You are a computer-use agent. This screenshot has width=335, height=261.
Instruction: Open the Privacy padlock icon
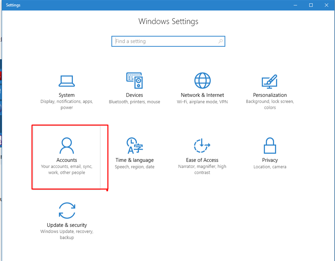click(270, 145)
